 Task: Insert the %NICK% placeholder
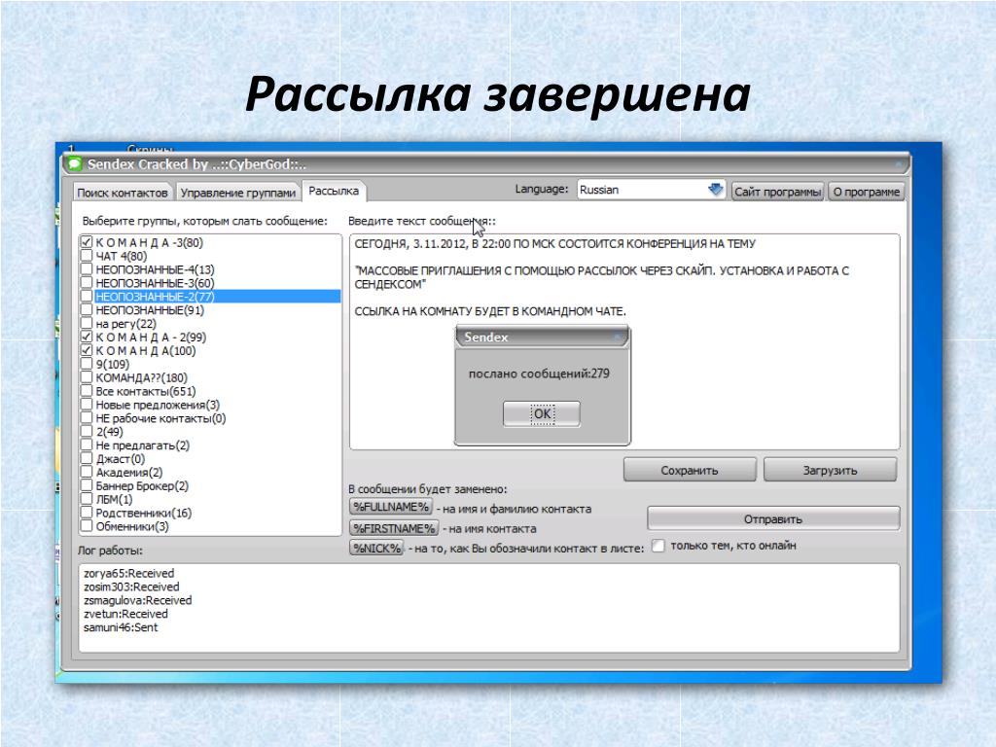[376, 548]
